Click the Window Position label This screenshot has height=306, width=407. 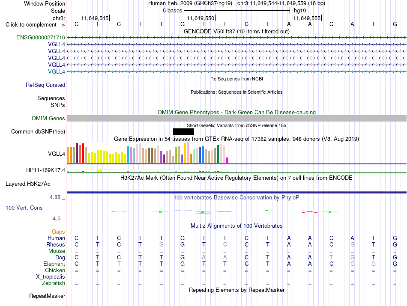(45, 3)
